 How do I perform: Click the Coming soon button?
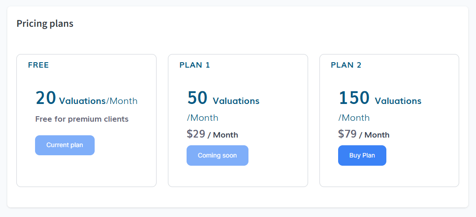tap(217, 156)
